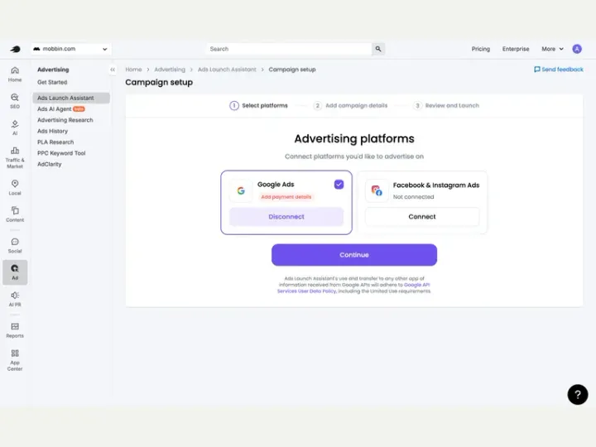This screenshot has width=596, height=447.
Task: Open the Reports section icon
Action: 15,330
